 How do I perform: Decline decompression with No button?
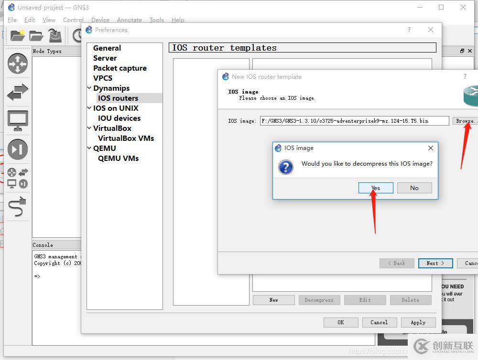coord(414,188)
